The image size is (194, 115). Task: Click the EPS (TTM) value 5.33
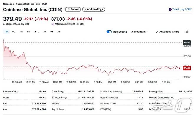point(141,109)
